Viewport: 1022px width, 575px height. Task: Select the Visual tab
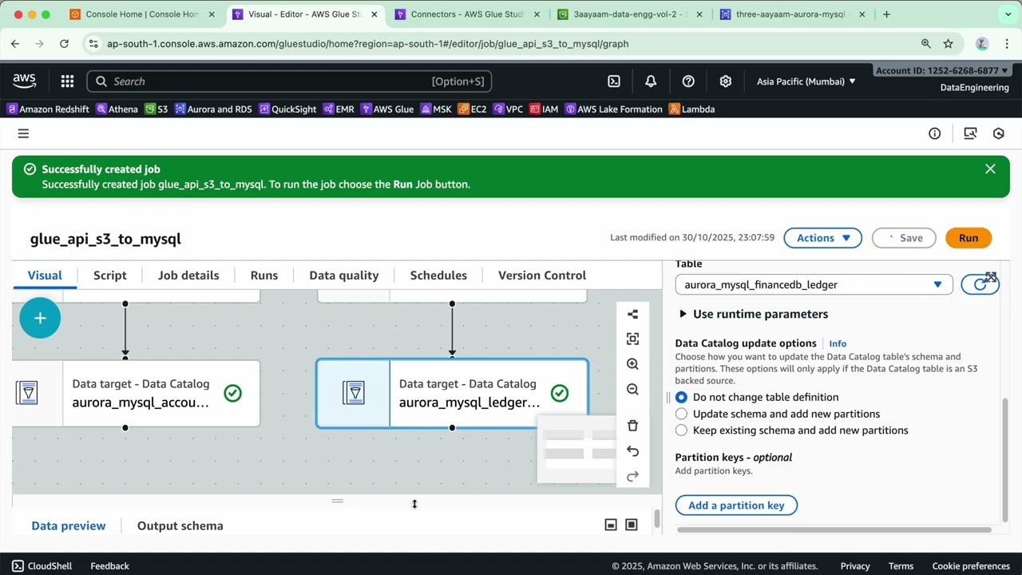click(x=45, y=275)
